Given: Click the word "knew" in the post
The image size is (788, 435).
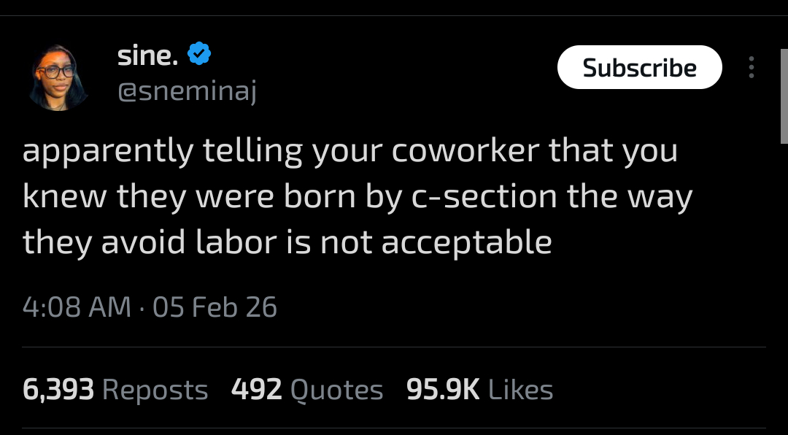Looking at the screenshot, I should click(x=63, y=197).
